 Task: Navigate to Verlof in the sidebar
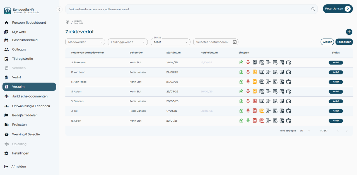coord(16,77)
